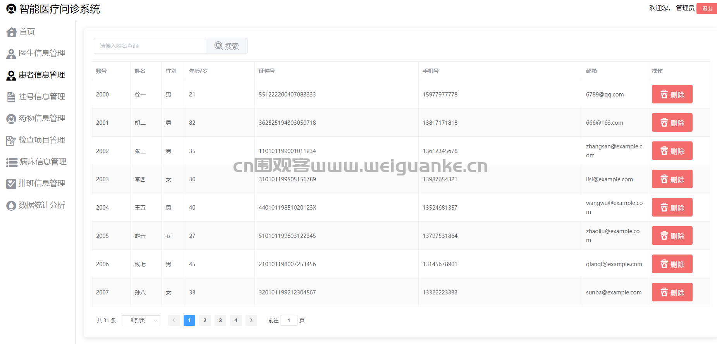The width and height of the screenshot is (717, 344).
Task: Click the list icon for 病床信息管理
Action: point(12,162)
